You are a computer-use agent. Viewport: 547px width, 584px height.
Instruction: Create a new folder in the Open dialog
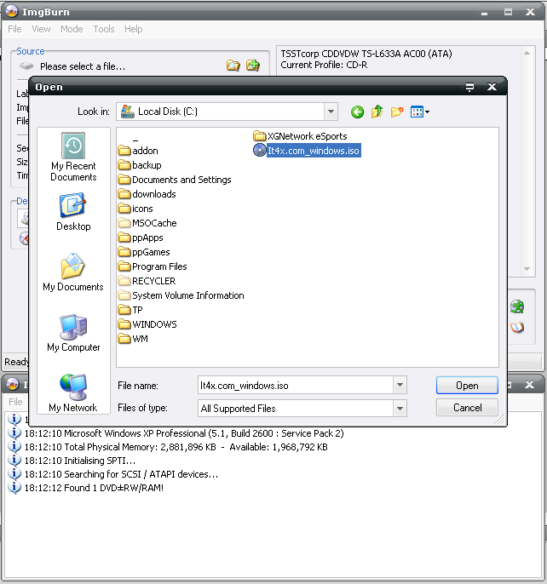[x=397, y=112]
